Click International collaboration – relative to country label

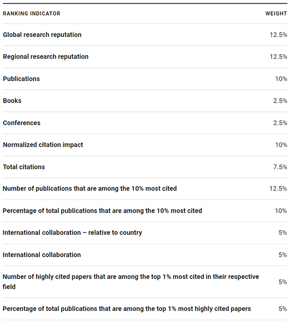[x=72, y=232]
